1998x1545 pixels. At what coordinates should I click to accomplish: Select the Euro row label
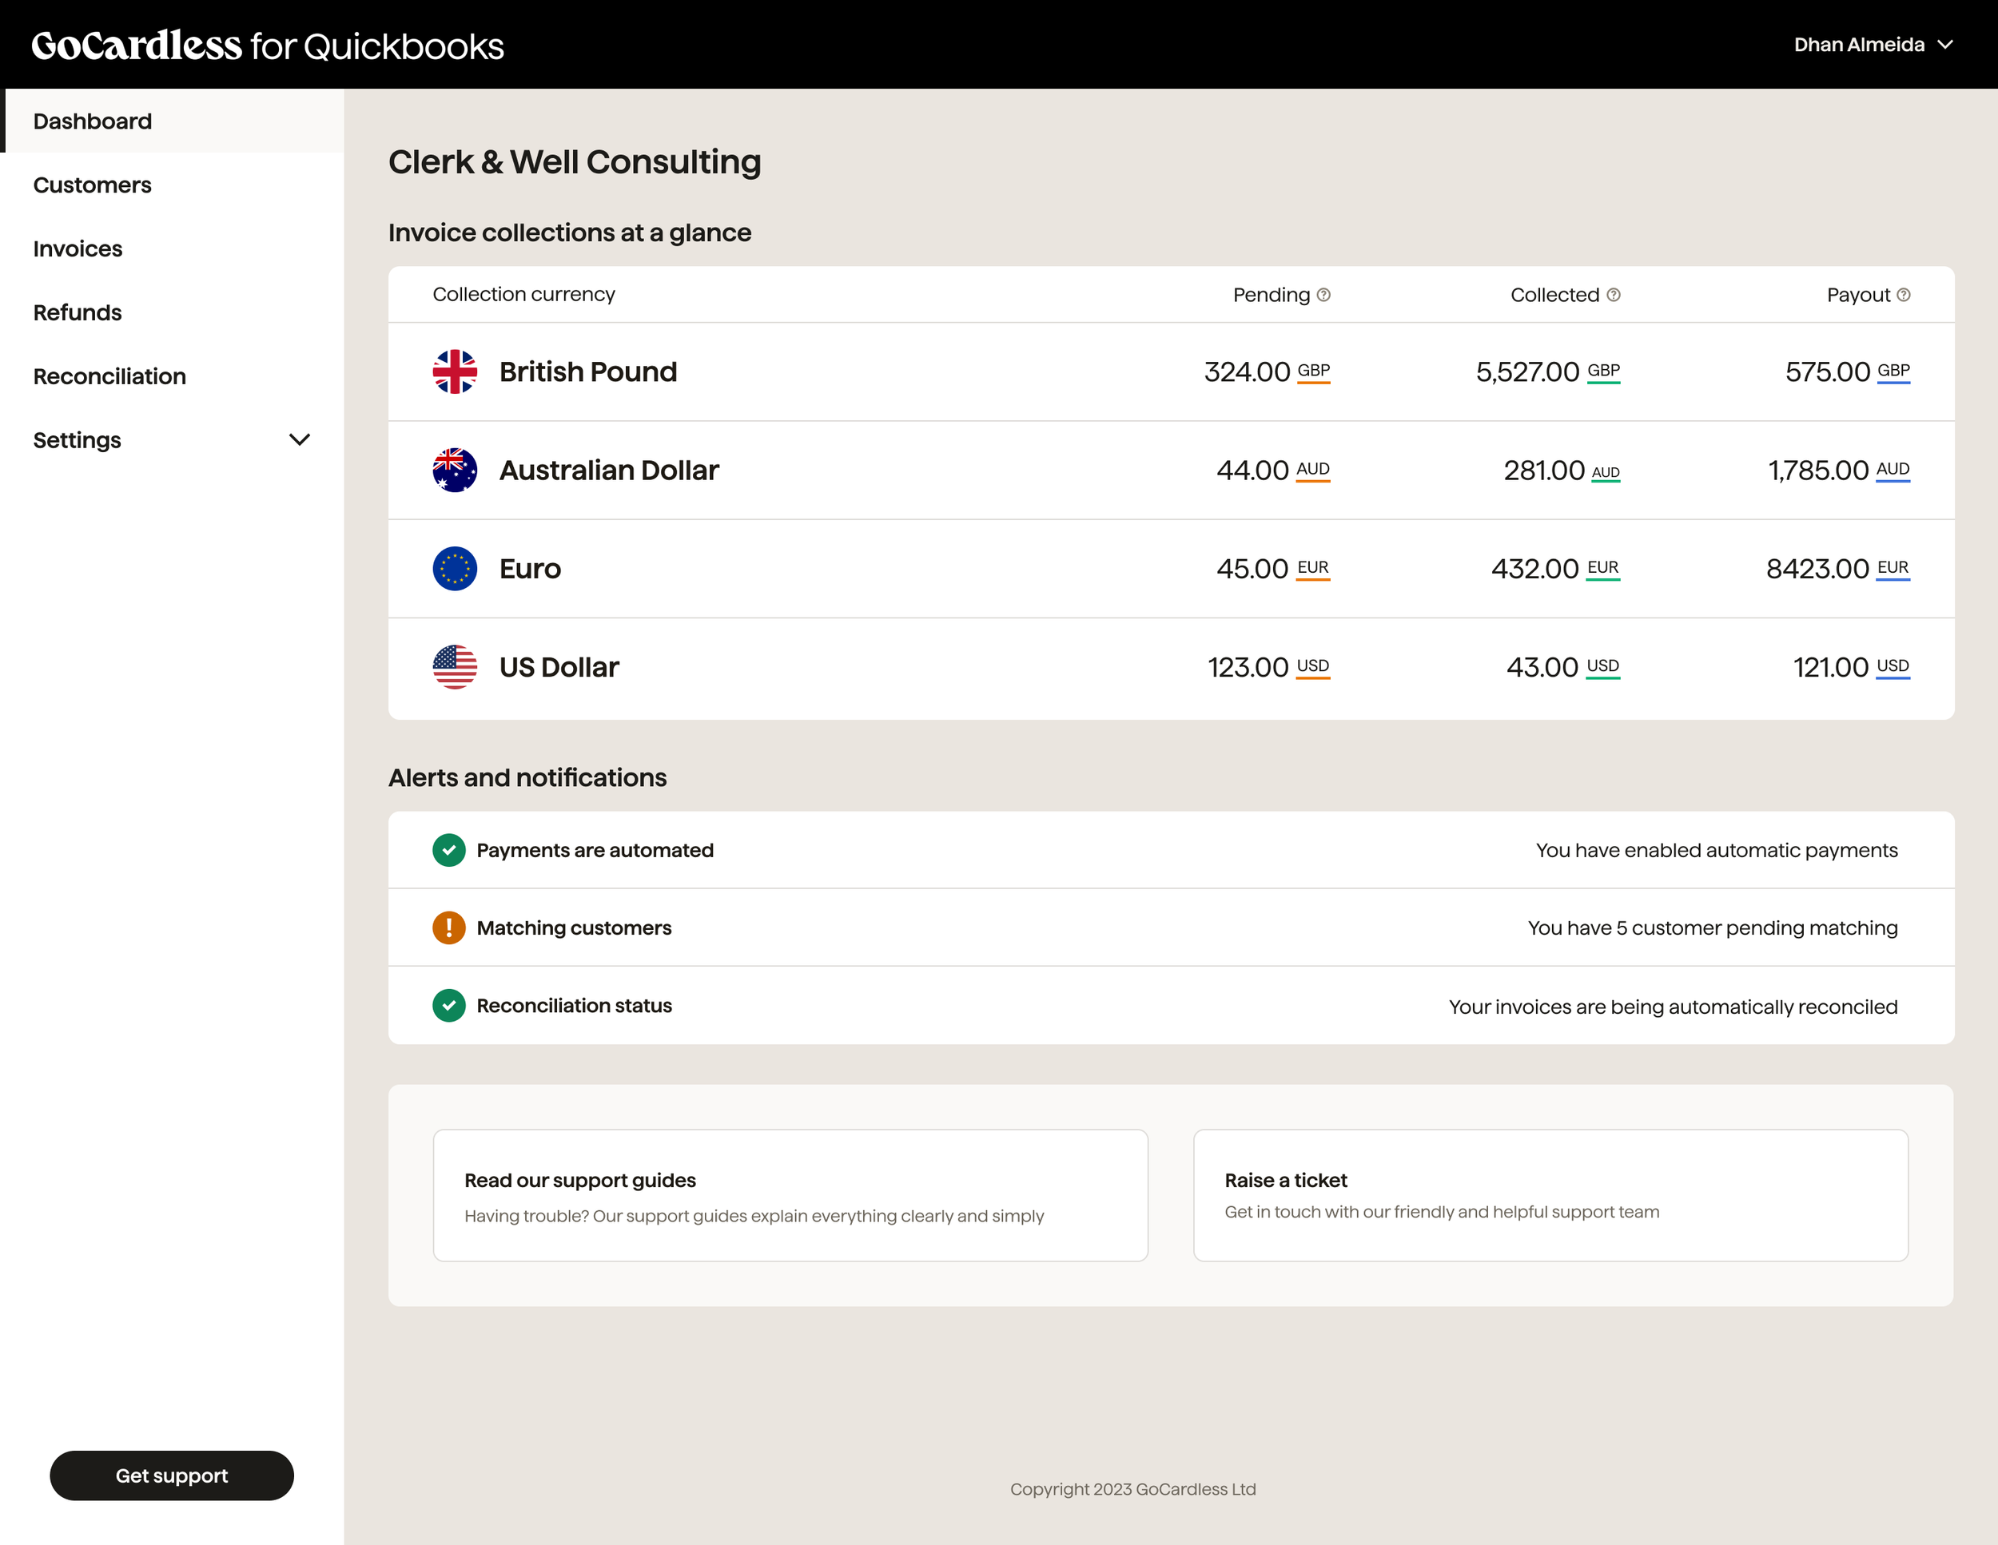pyautogui.click(x=530, y=570)
